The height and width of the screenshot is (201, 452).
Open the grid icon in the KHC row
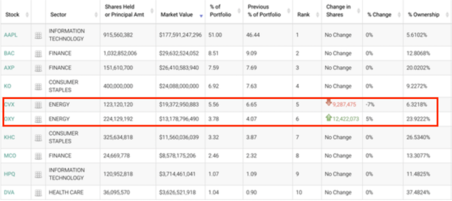click(38, 137)
